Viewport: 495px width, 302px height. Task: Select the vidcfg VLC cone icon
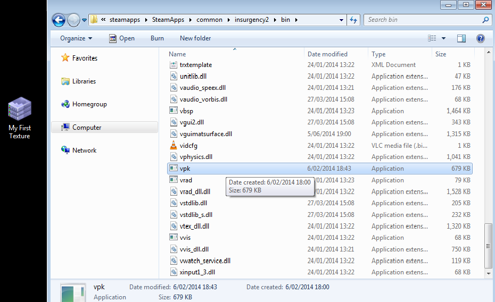point(174,145)
